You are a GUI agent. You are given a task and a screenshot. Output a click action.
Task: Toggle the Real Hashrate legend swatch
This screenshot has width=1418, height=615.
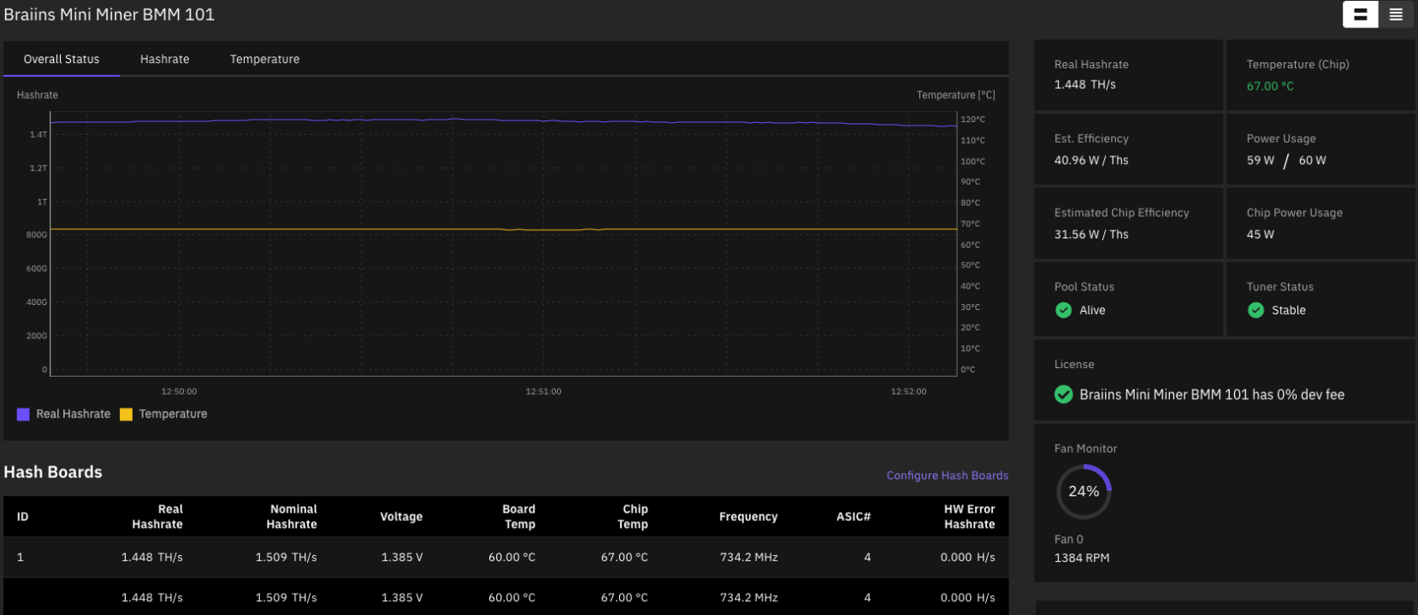point(23,414)
